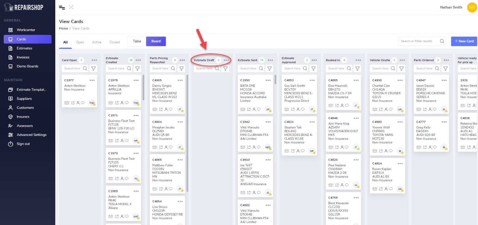This screenshot has width=478, height=225.
Task: Click filter icon in Estimate Sent column
Action: tap(269, 69)
